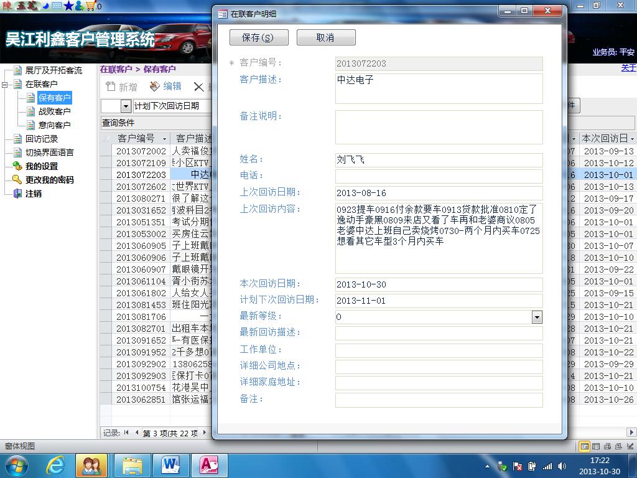Open the 本次回访日 column header dropdown
Screen dimensions: 637x478
point(632,139)
